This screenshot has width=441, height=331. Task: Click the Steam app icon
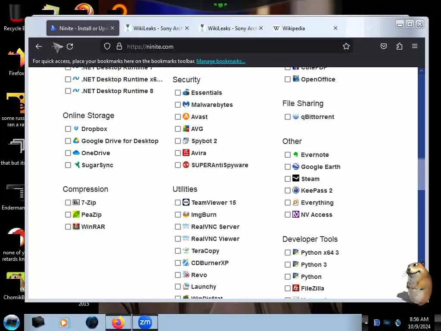coord(295,178)
